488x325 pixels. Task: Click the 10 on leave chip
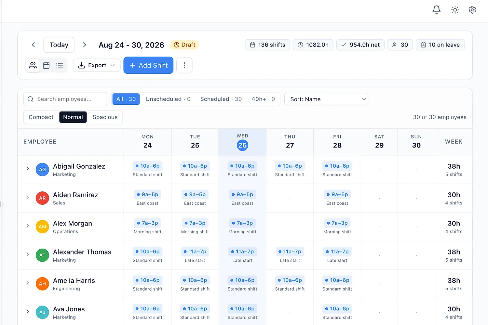(440, 45)
